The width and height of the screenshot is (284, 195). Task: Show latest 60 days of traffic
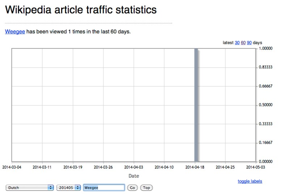(243, 43)
